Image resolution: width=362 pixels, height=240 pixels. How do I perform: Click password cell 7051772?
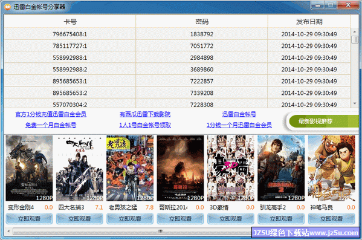[x=202, y=46]
